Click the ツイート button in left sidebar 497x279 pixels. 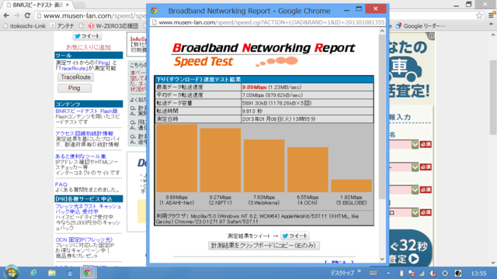point(87,36)
